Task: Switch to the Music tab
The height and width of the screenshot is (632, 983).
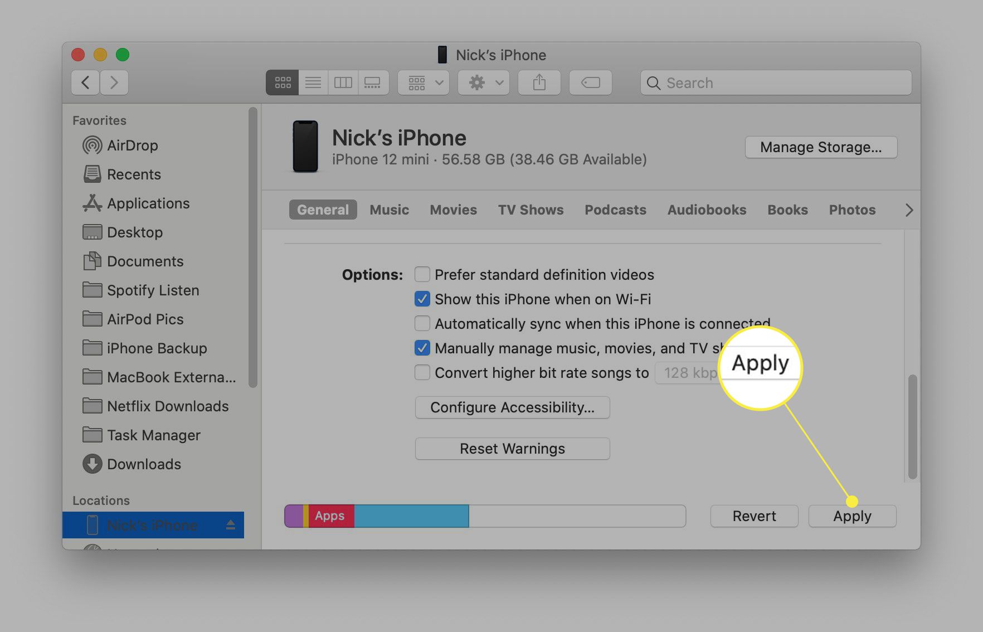Action: (x=389, y=210)
